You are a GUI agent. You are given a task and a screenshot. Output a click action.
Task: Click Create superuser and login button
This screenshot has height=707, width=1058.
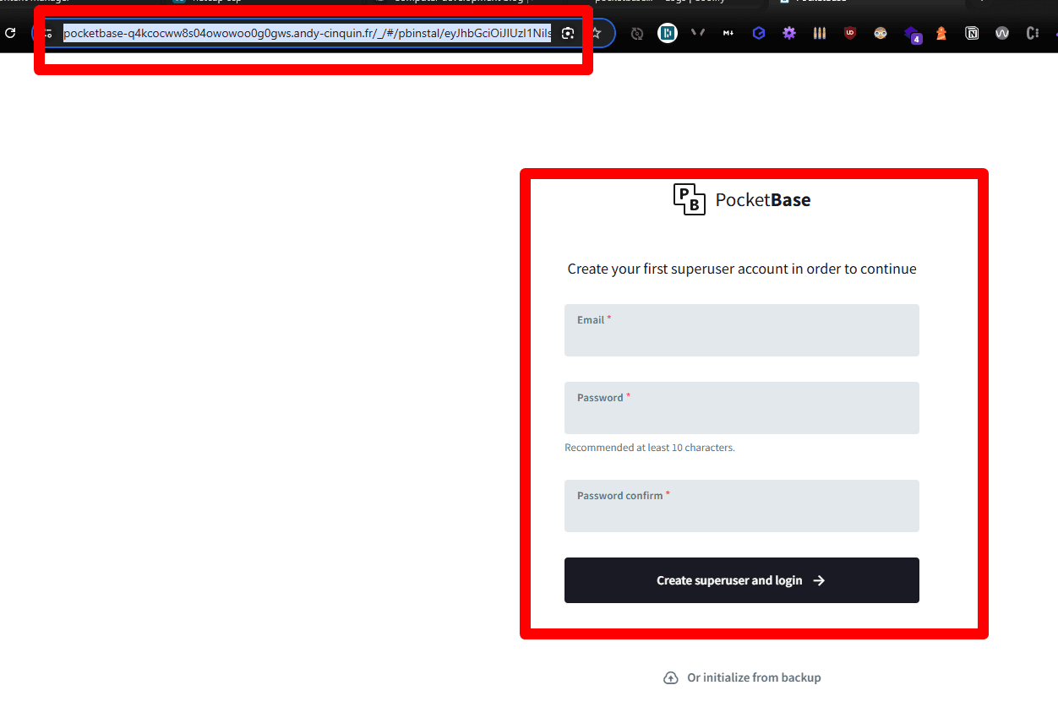pyautogui.click(x=742, y=580)
